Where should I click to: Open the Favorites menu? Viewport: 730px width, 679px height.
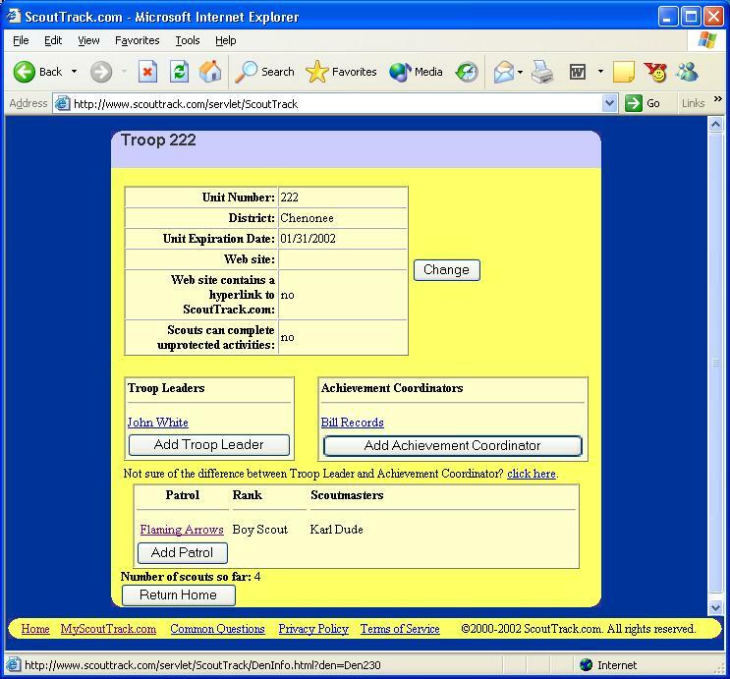pyautogui.click(x=137, y=40)
